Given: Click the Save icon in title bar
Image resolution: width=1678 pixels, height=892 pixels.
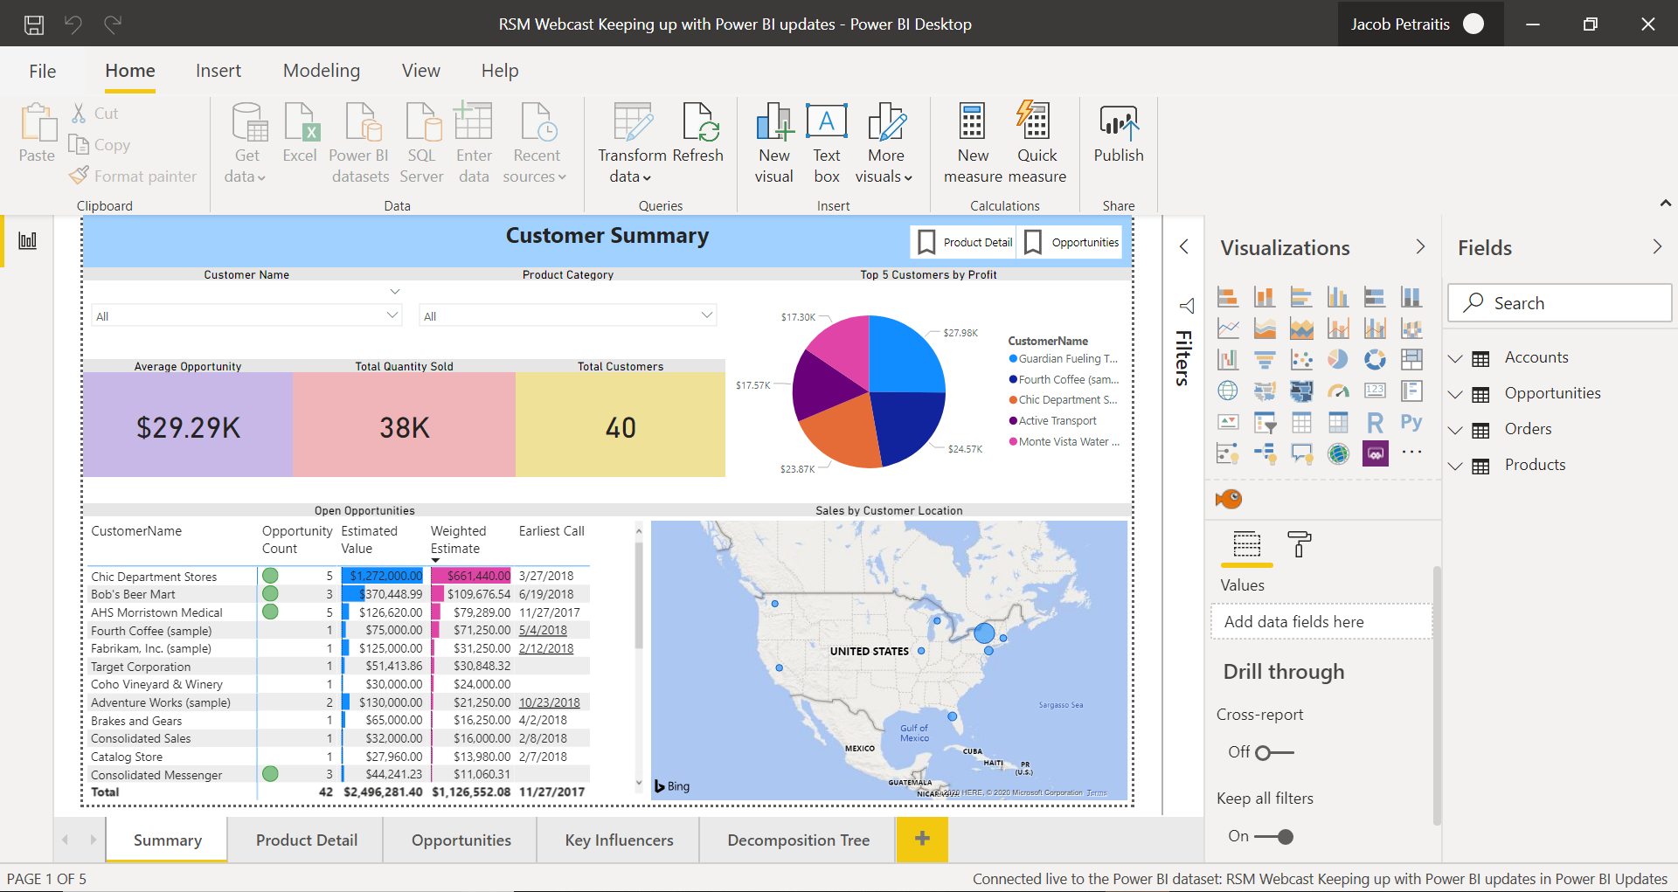Looking at the screenshot, I should coord(33,24).
